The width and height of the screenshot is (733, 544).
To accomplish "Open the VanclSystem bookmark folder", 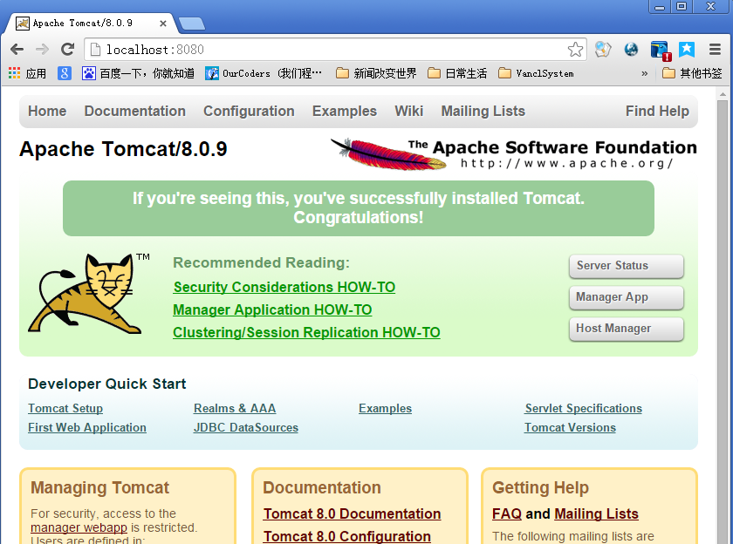I will click(x=536, y=73).
